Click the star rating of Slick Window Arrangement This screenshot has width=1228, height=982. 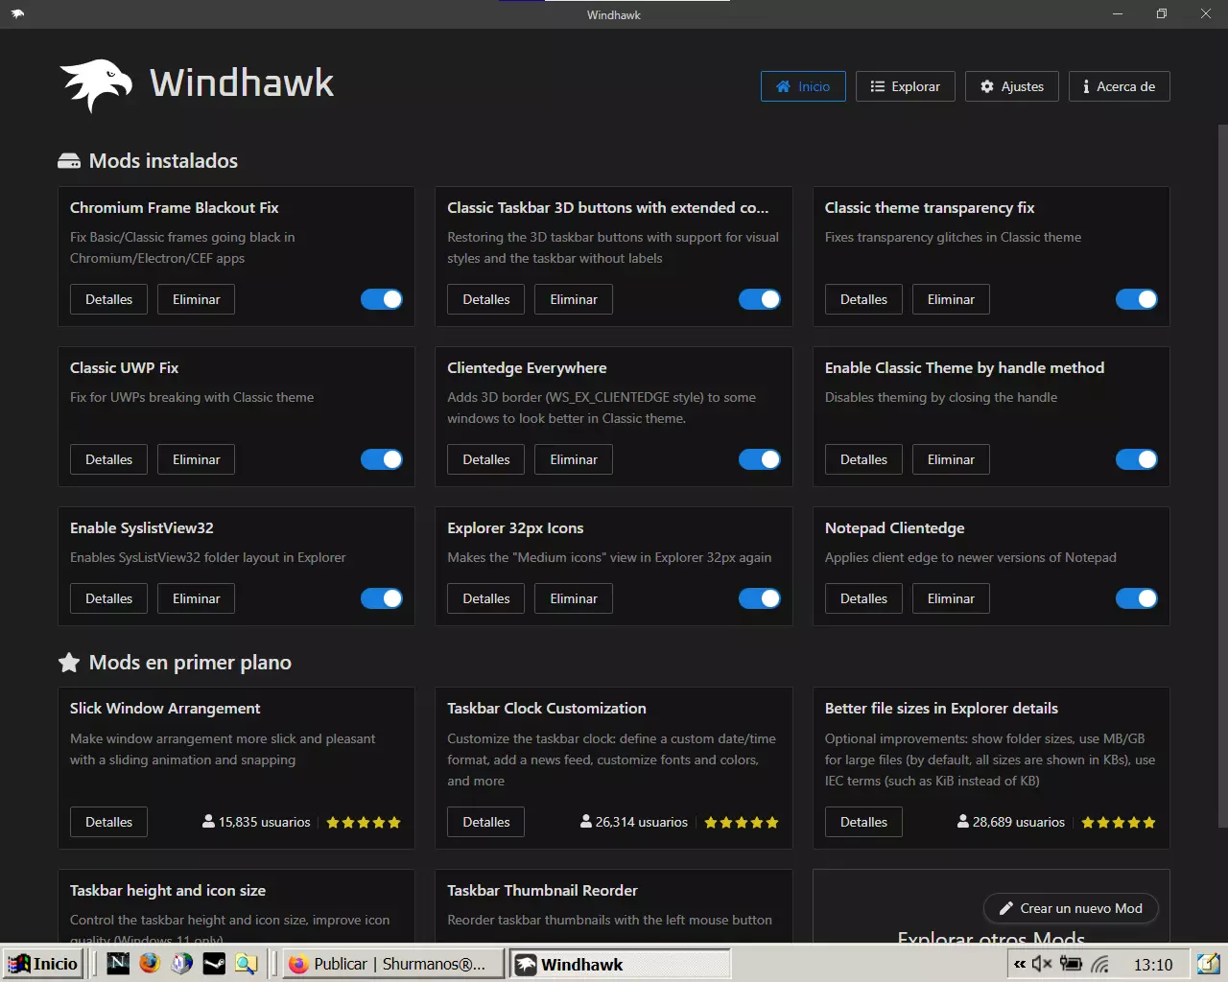364,823
